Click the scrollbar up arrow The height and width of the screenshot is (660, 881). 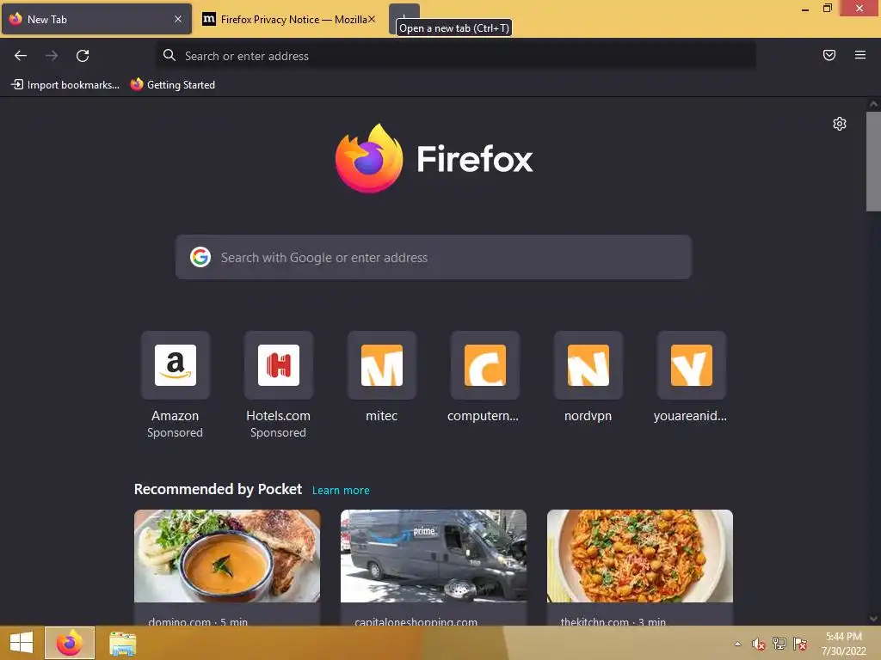point(873,104)
